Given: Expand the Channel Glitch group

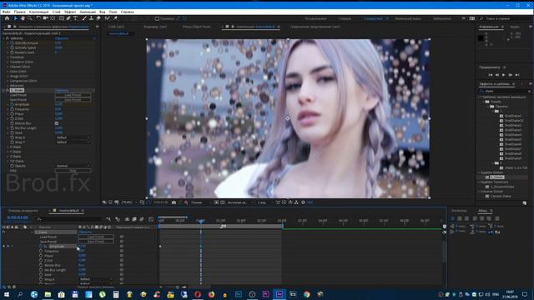Looking at the screenshot, I should [8, 67].
